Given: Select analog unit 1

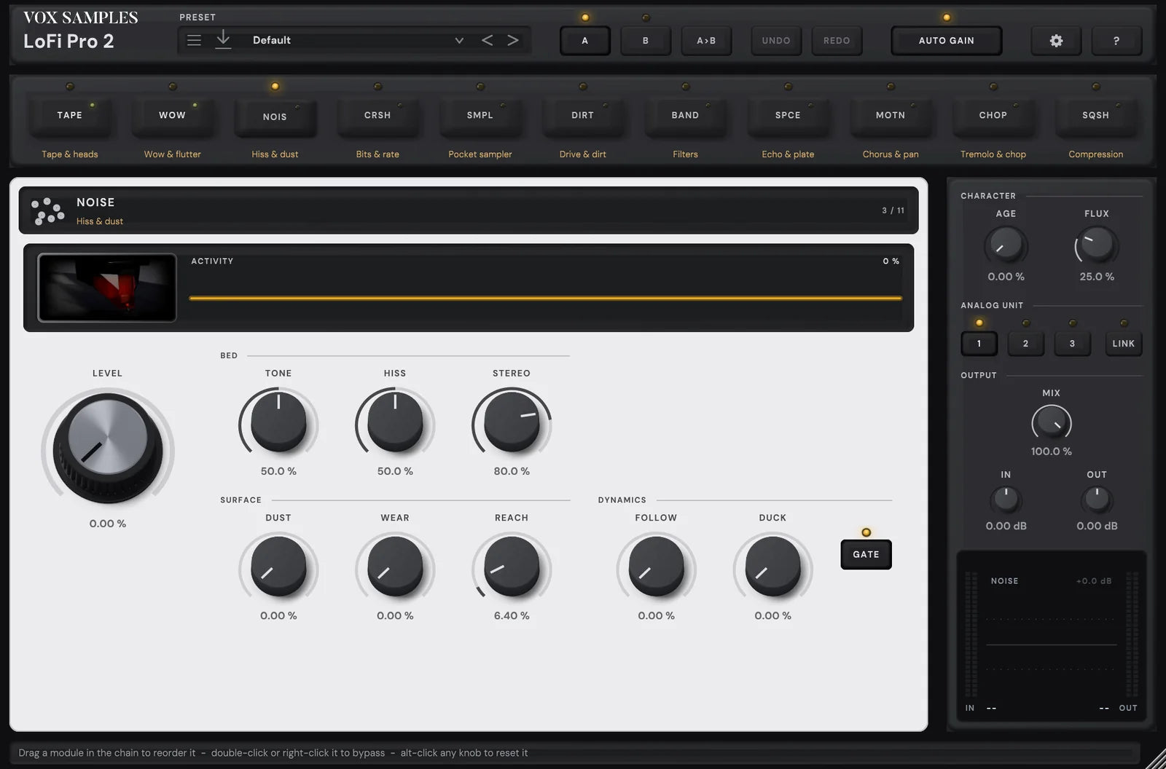Looking at the screenshot, I should click(x=979, y=343).
